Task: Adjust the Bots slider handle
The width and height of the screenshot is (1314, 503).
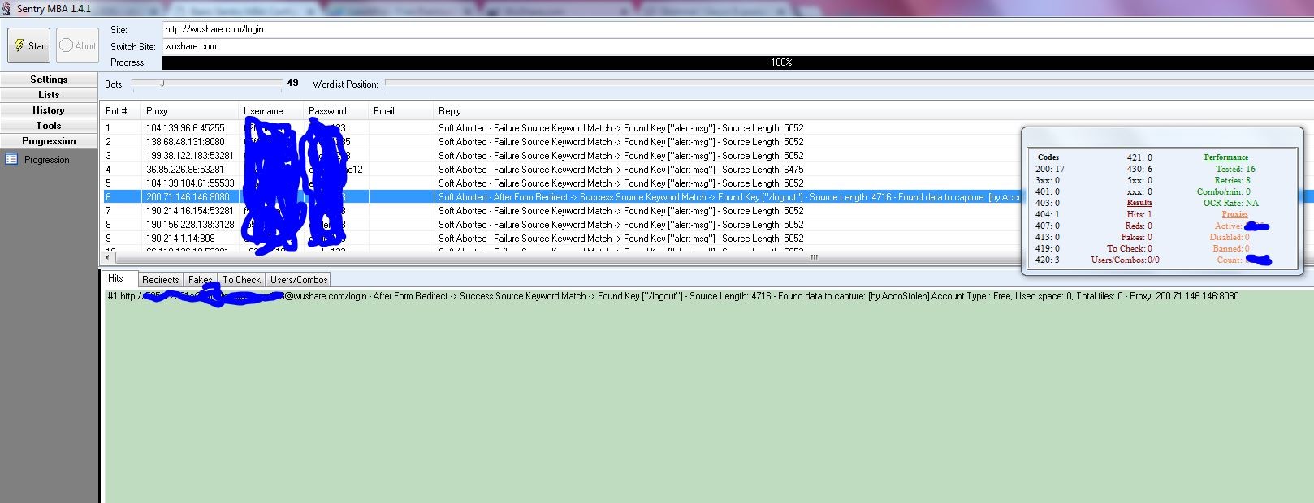Action: (162, 84)
